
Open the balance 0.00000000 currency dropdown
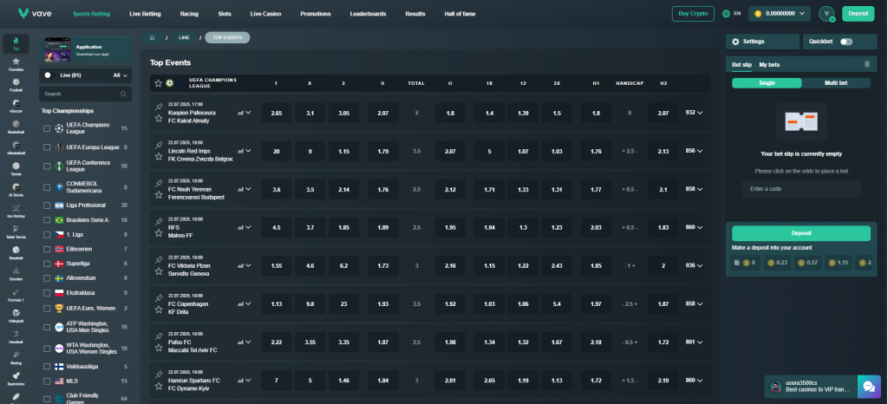coord(780,14)
